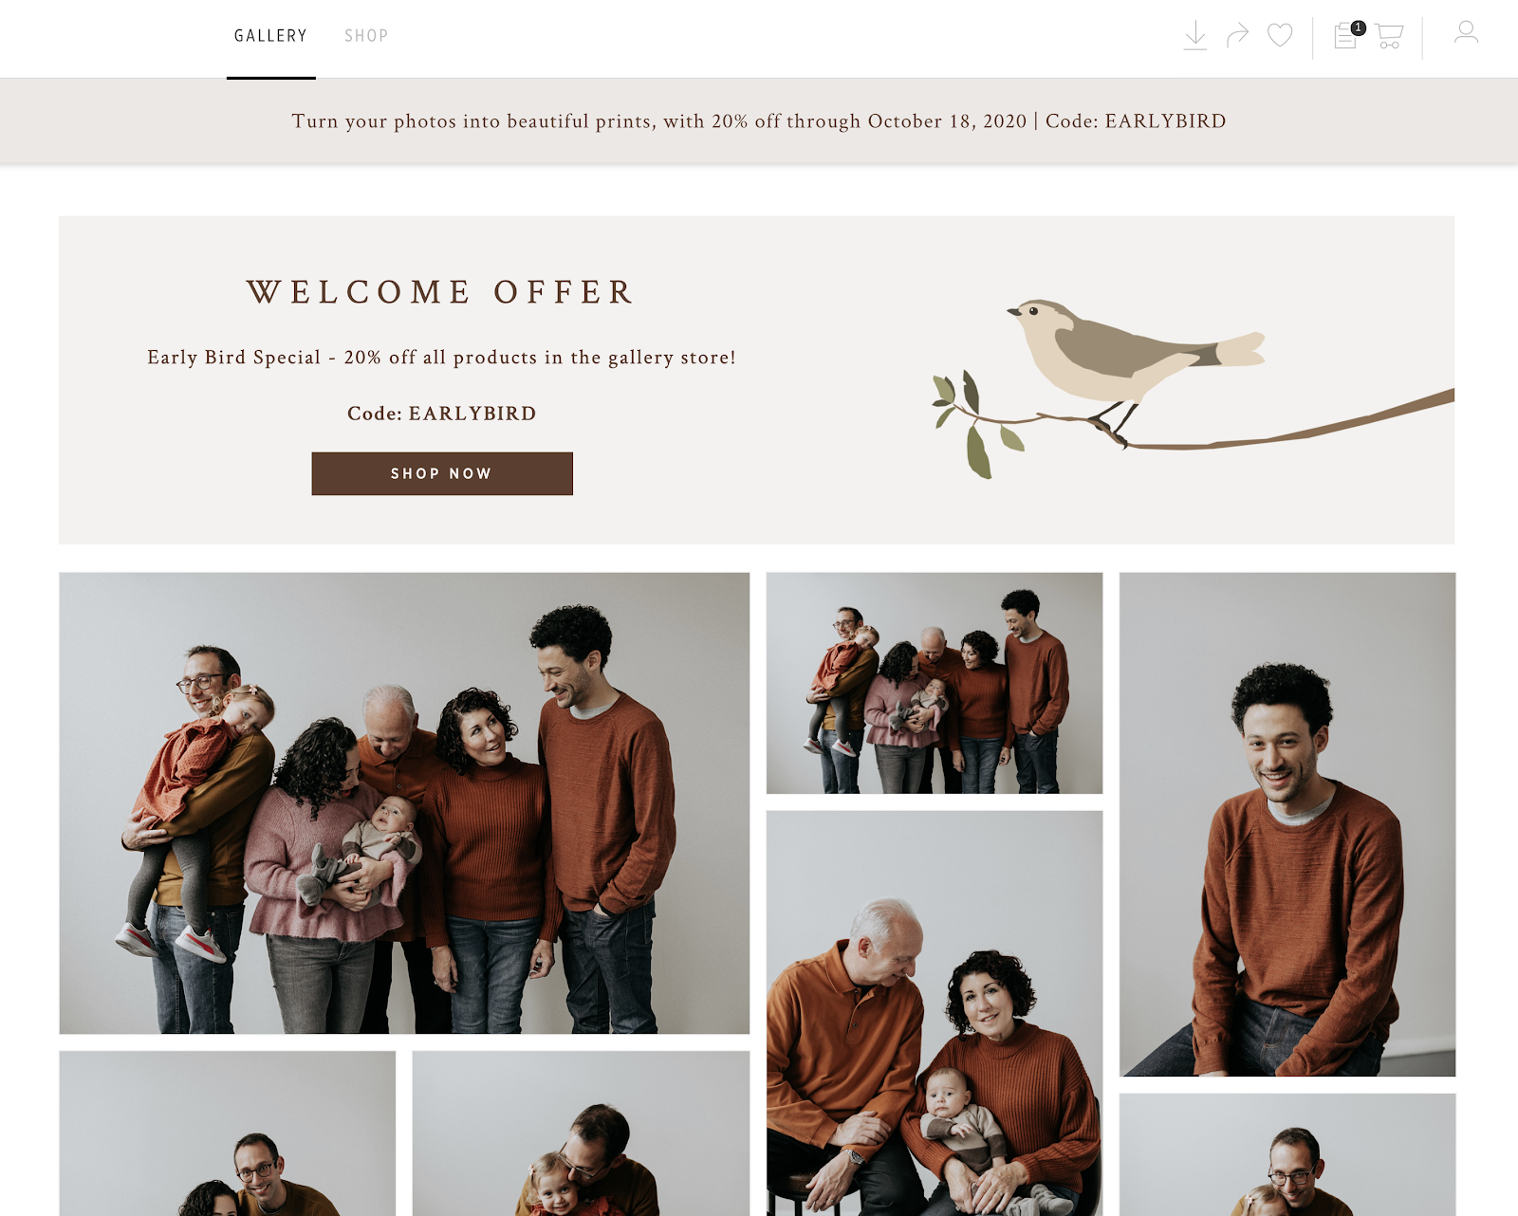Open father hugging toddler photo thumbnail
The image size is (1518, 1216).
[x=581, y=1133]
